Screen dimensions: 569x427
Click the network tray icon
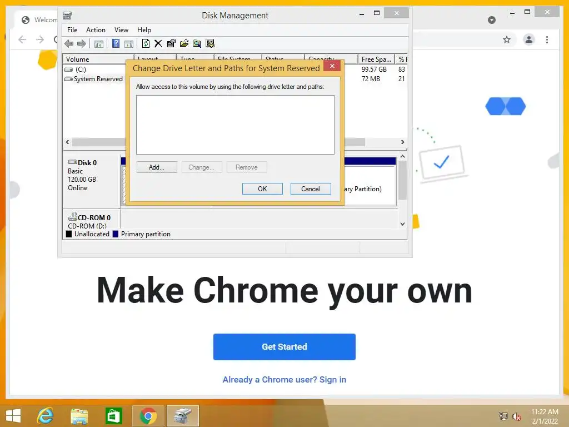(503, 416)
